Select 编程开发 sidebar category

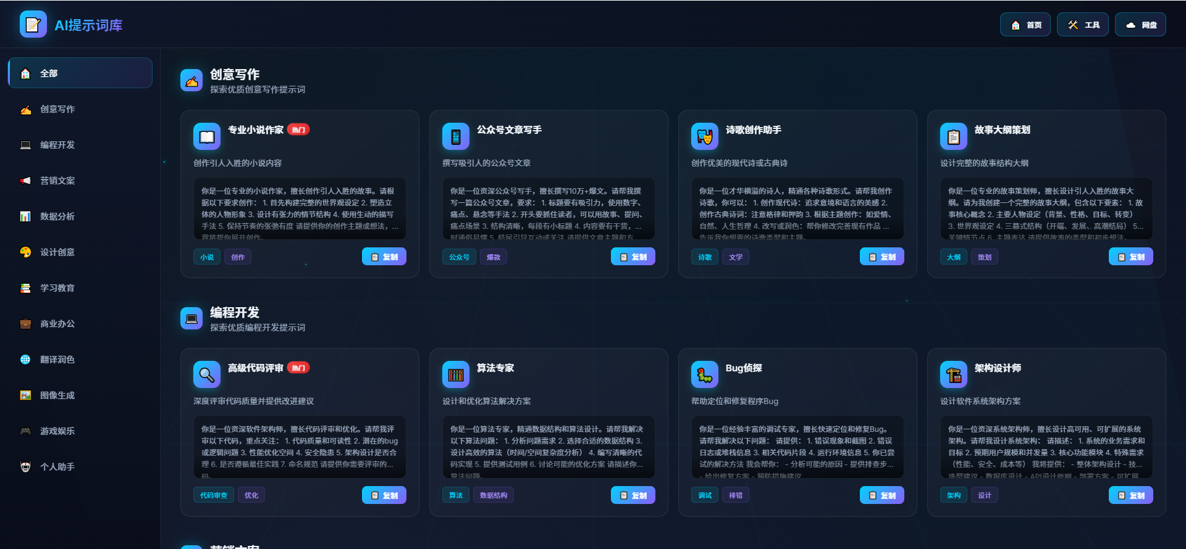[80, 145]
